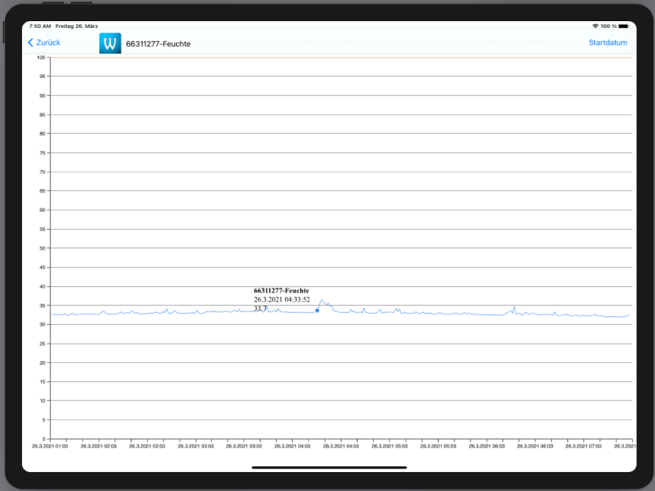The width and height of the screenshot is (655, 491).
Task: Tap the home indicator bar
Action: 329,467
